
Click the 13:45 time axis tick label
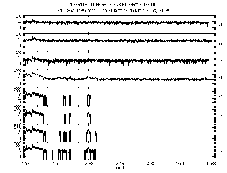point(180,164)
